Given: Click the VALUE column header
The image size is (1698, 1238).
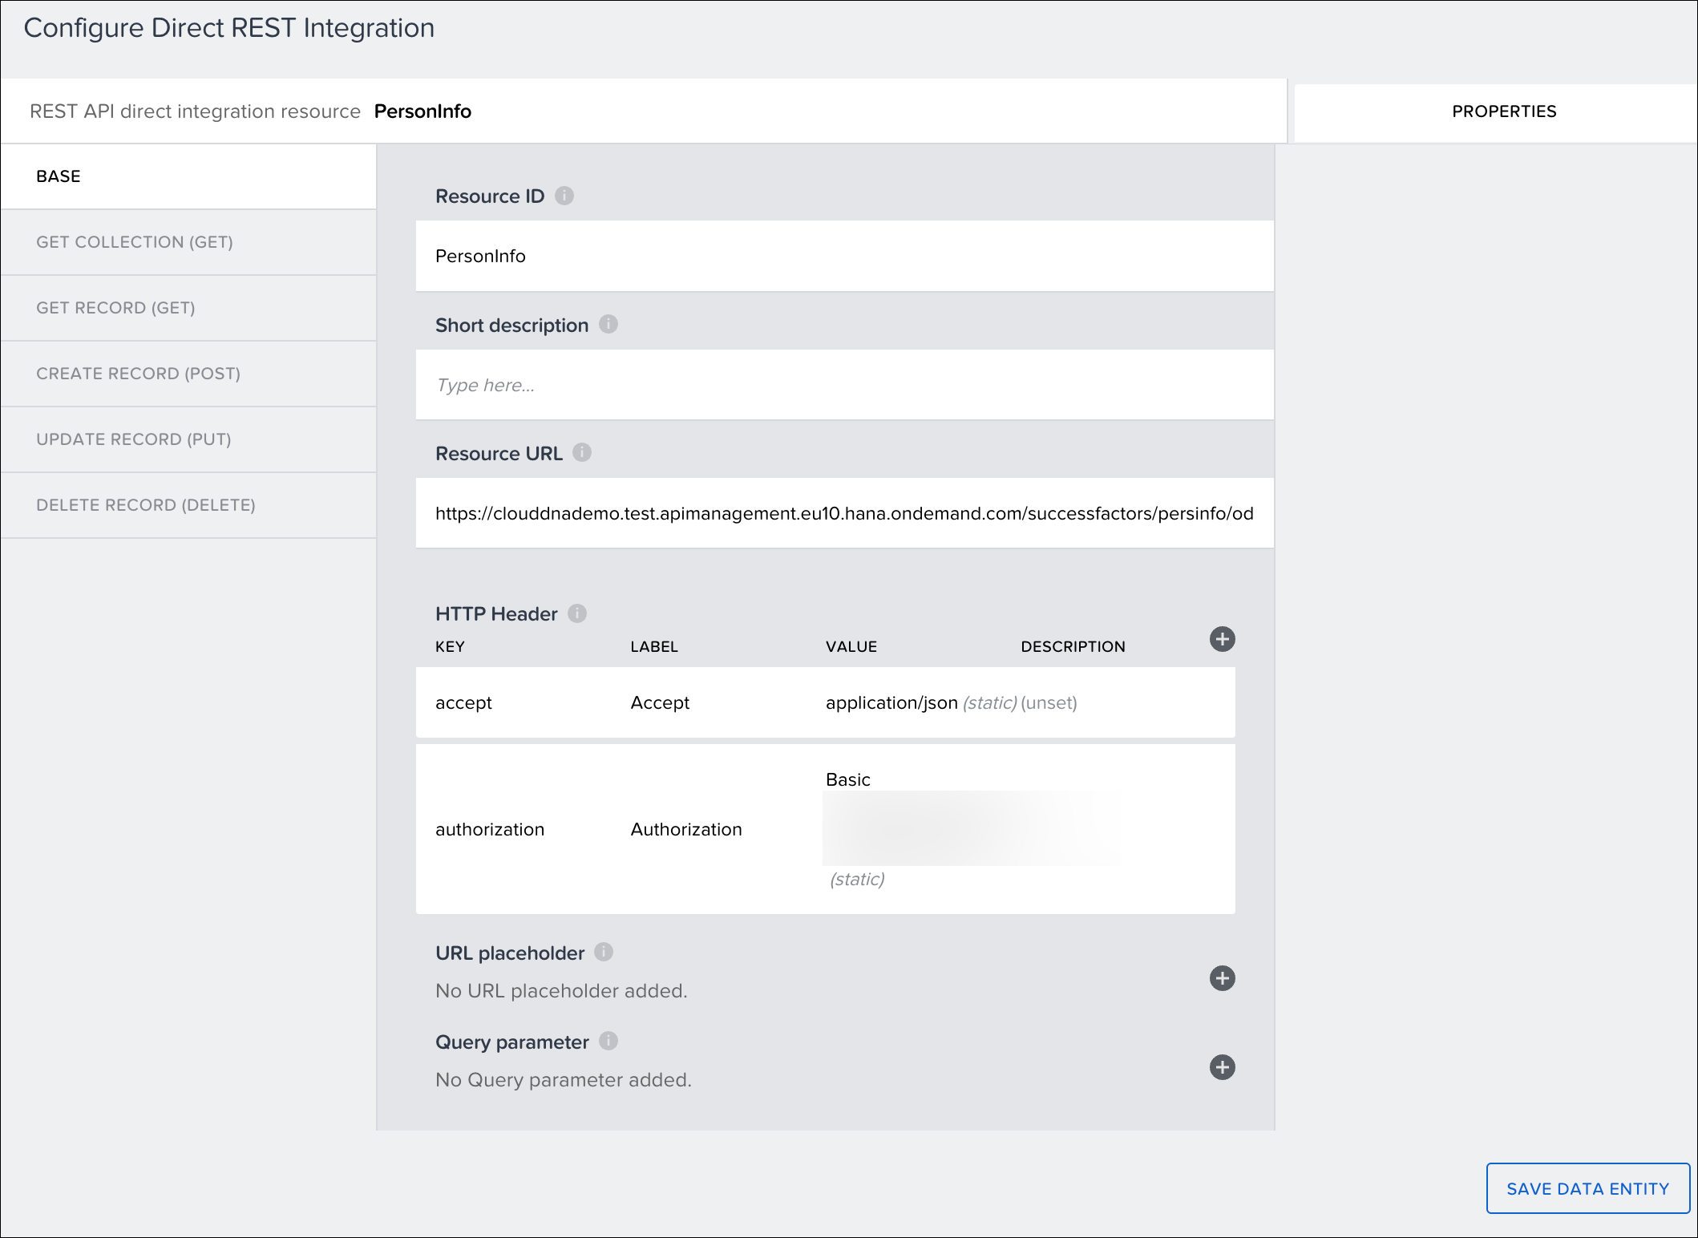Looking at the screenshot, I should click(x=851, y=646).
